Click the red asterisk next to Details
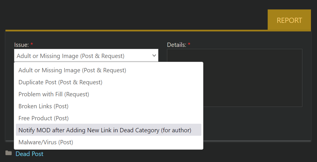The height and width of the screenshot is (162, 317). [x=189, y=44]
